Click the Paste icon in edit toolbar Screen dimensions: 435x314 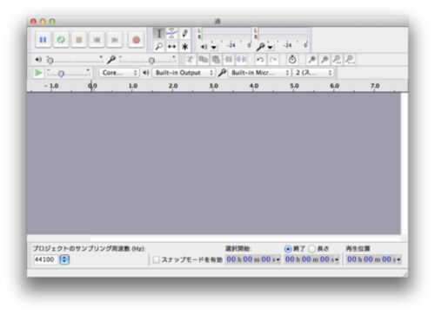tap(216, 60)
